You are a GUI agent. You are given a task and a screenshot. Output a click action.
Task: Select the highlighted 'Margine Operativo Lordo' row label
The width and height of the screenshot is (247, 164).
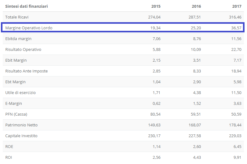[x=29, y=28]
